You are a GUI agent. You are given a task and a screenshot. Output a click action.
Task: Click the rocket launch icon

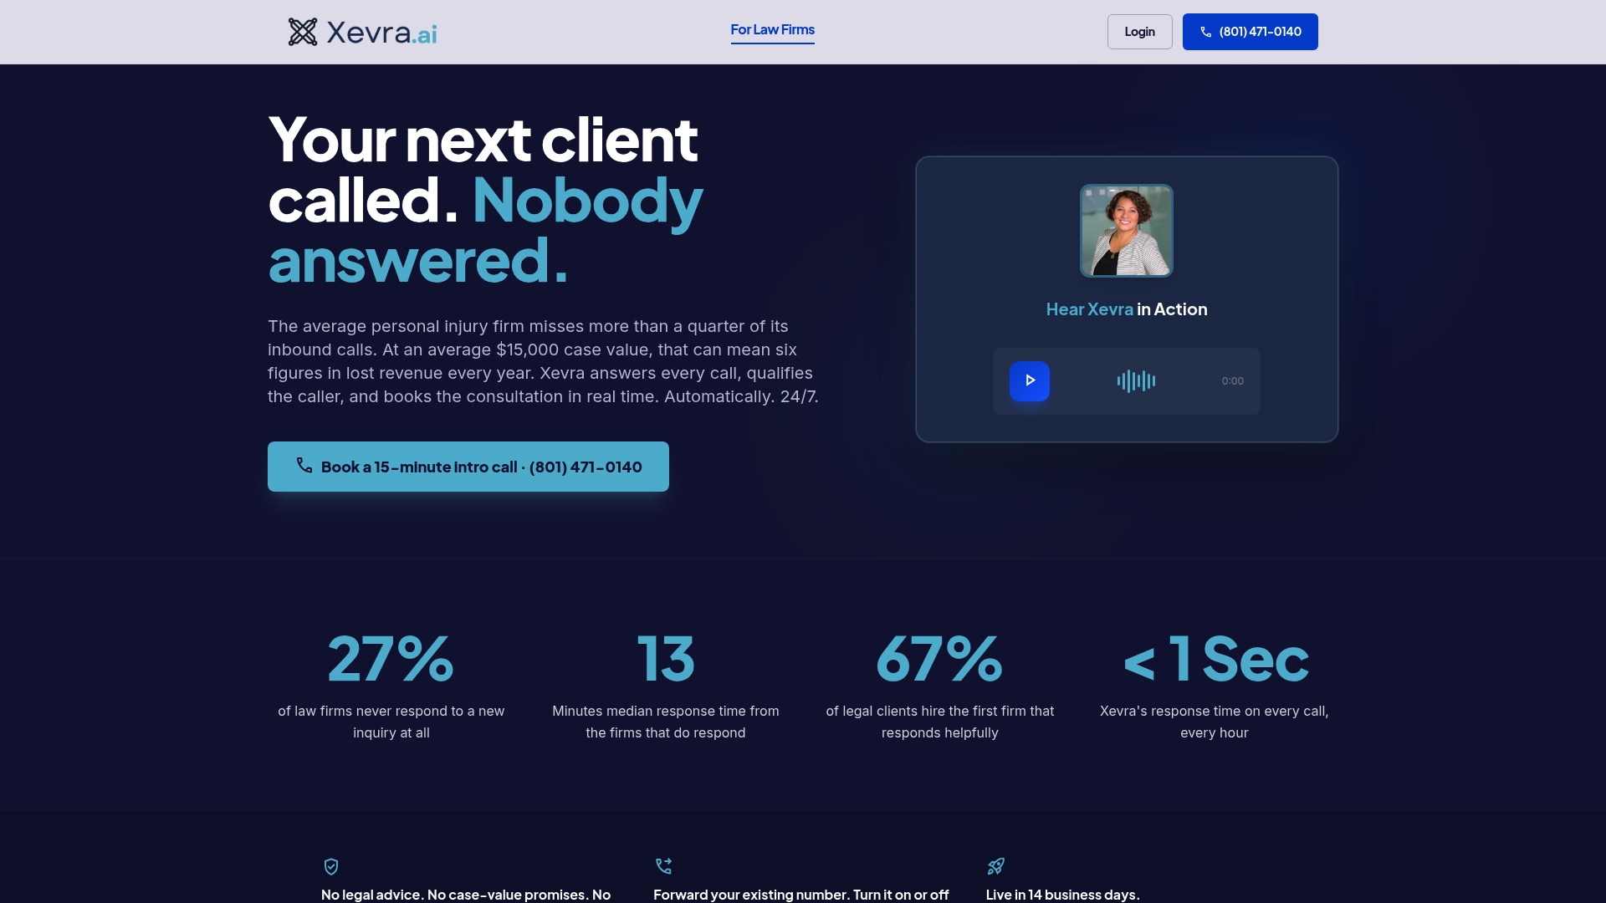tap(995, 866)
